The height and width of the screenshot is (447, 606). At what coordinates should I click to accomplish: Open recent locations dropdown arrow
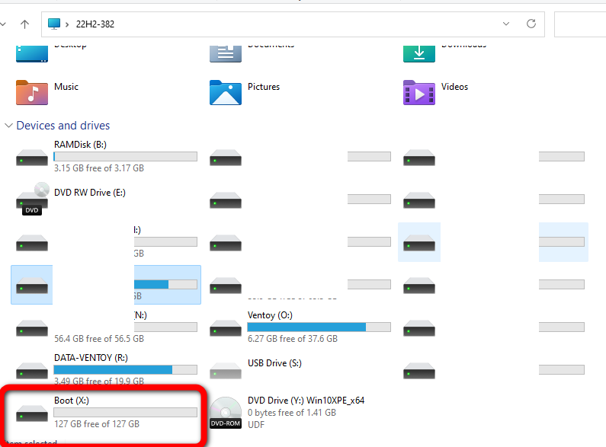pyautogui.click(x=3, y=24)
